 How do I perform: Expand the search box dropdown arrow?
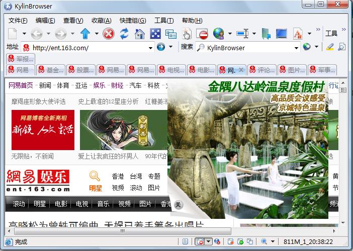(297, 48)
